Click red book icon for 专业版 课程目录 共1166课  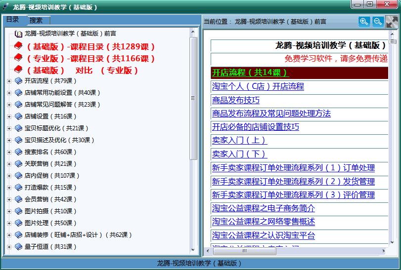(x=18, y=58)
